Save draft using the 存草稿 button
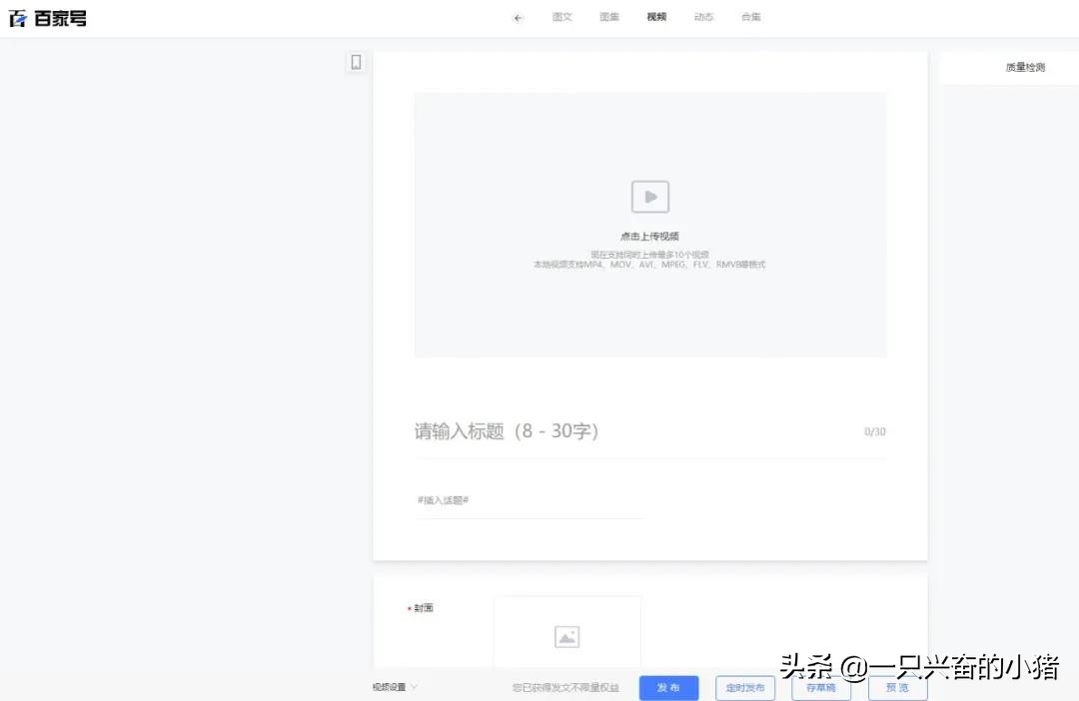 (820, 688)
